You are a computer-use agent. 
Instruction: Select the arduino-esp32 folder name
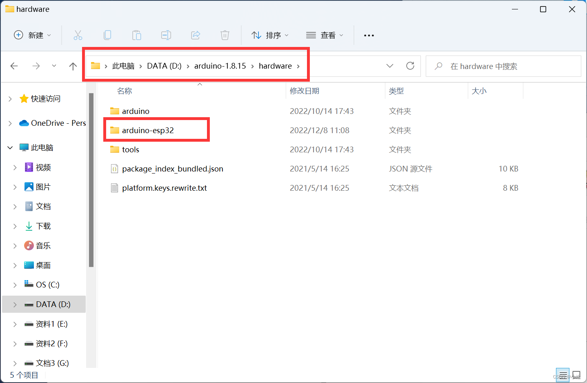tap(148, 130)
